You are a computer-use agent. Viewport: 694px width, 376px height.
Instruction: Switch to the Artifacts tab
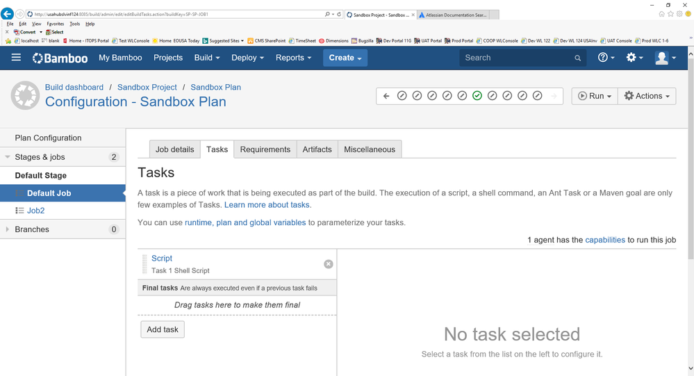[x=317, y=149]
